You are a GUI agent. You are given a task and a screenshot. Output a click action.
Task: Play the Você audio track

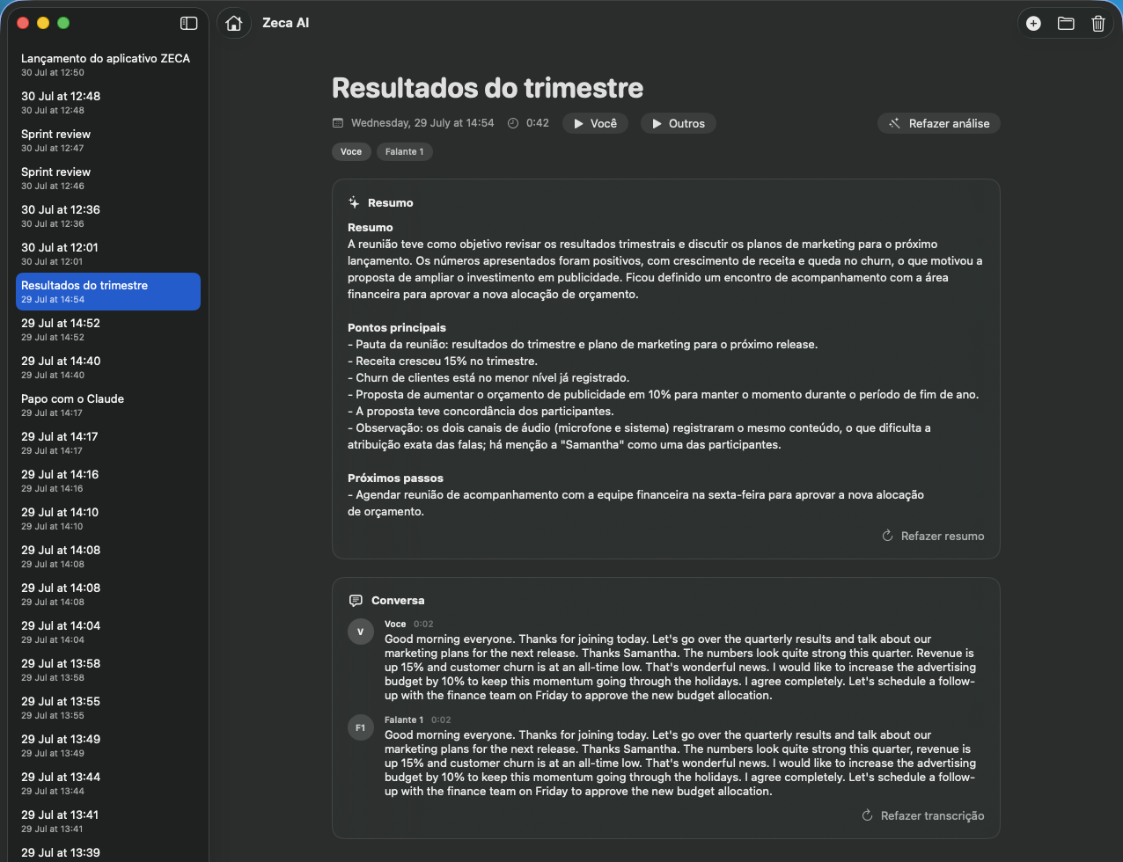point(595,123)
